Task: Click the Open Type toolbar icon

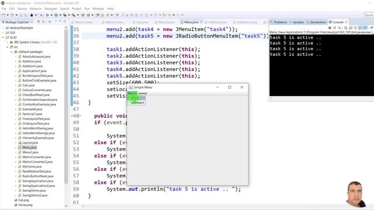Action: [x=98, y=15]
